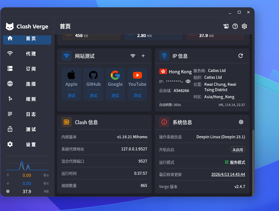Click the Verge 版本 v2.4.7 value
This screenshot has height=211, width=279.
pos(240,187)
